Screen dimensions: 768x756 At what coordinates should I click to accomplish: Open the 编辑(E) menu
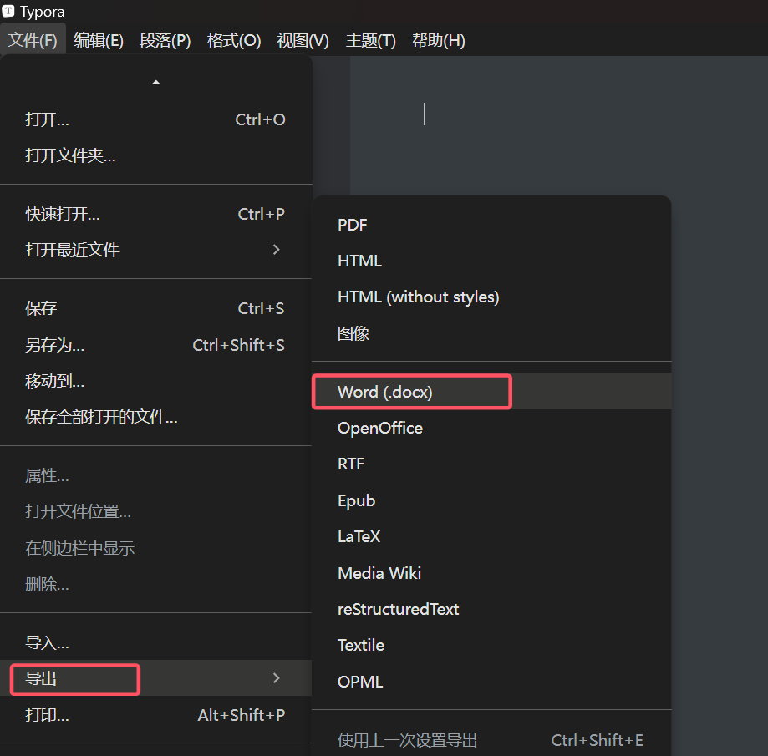99,40
